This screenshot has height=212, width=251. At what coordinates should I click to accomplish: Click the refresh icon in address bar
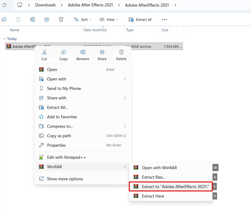pos(4,5)
